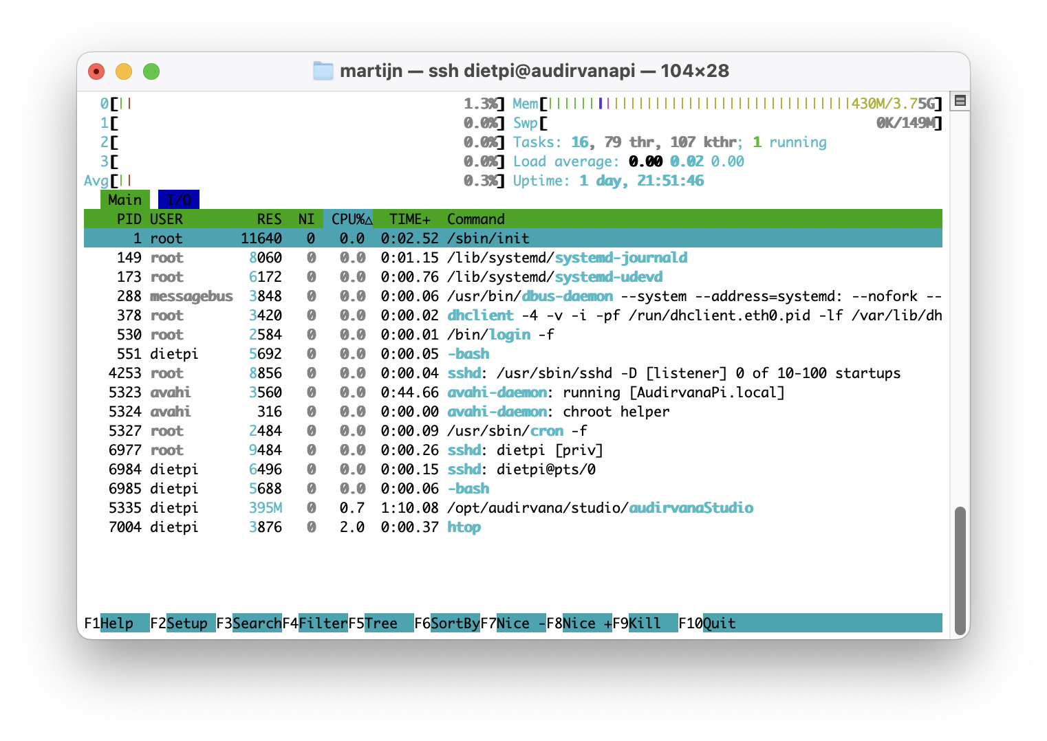Screen dimensions: 1047x741
Task: Click the Swp usage meter
Action: (x=727, y=122)
